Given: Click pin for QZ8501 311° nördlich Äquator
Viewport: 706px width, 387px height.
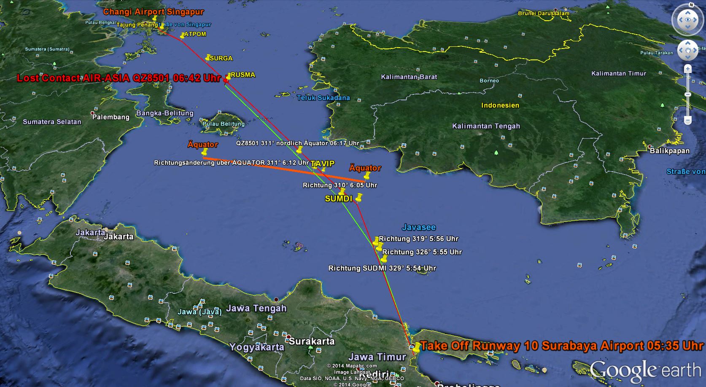Looking at the screenshot, I should [x=299, y=150].
